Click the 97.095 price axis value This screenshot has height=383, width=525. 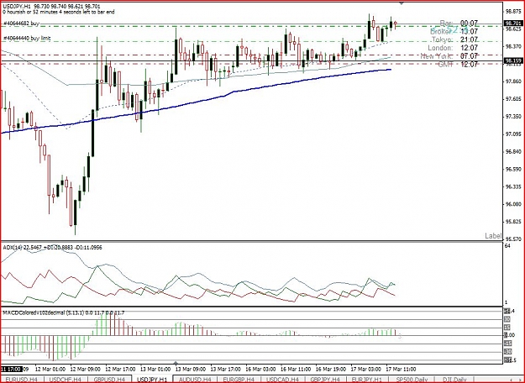coord(513,134)
